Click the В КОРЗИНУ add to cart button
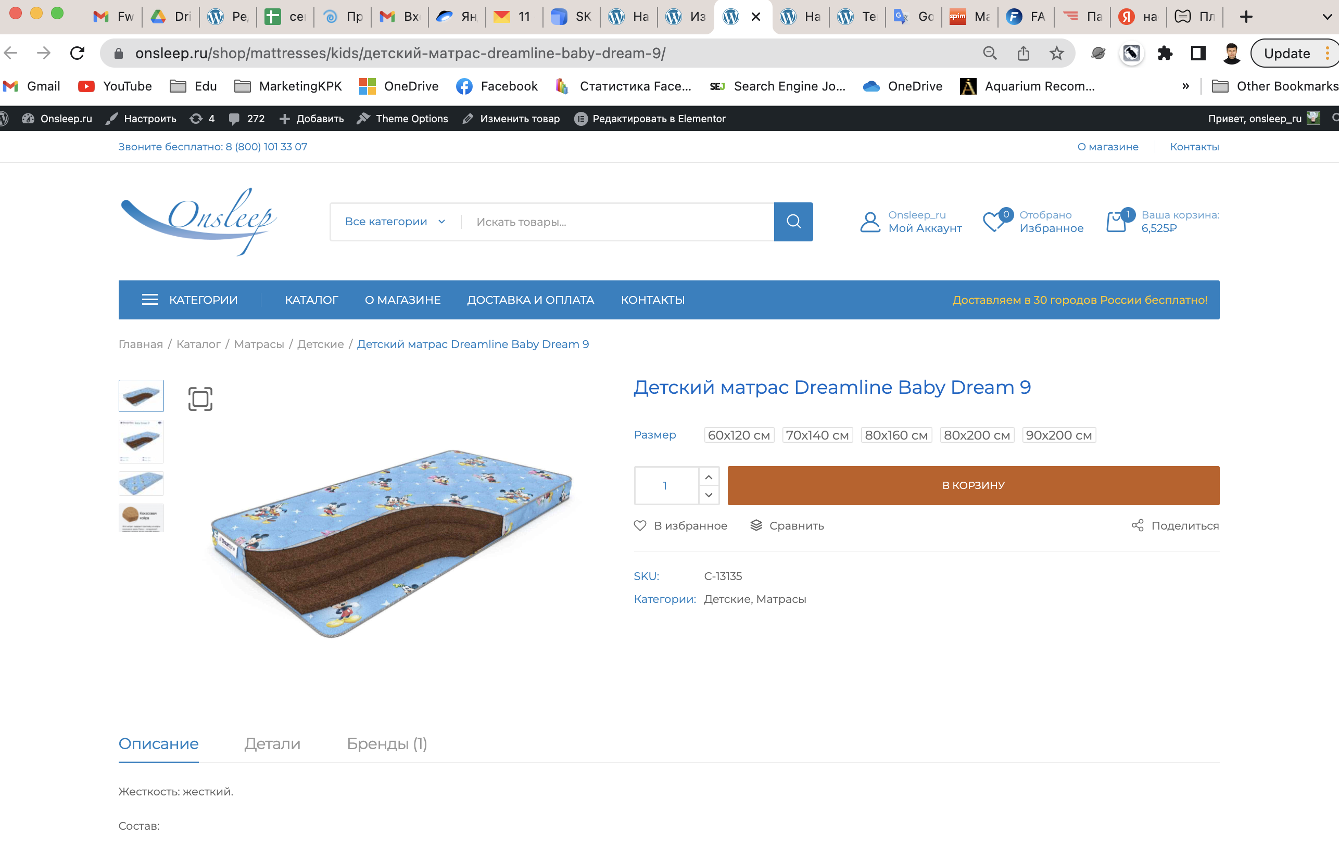The width and height of the screenshot is (1339, 849). (974, 485)
